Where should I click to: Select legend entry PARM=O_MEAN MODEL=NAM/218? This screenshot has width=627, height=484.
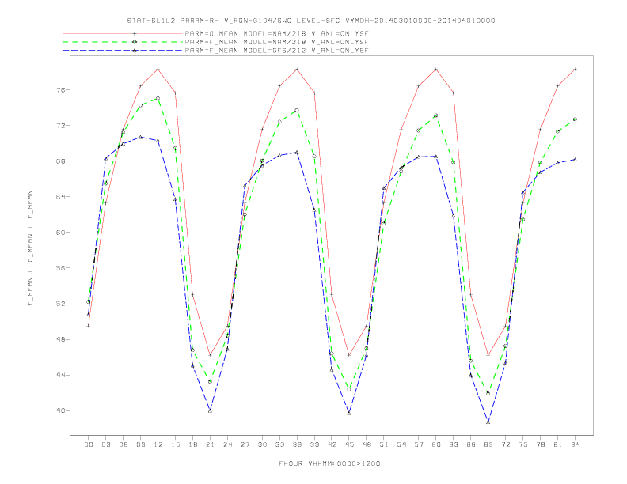(276, 33)
